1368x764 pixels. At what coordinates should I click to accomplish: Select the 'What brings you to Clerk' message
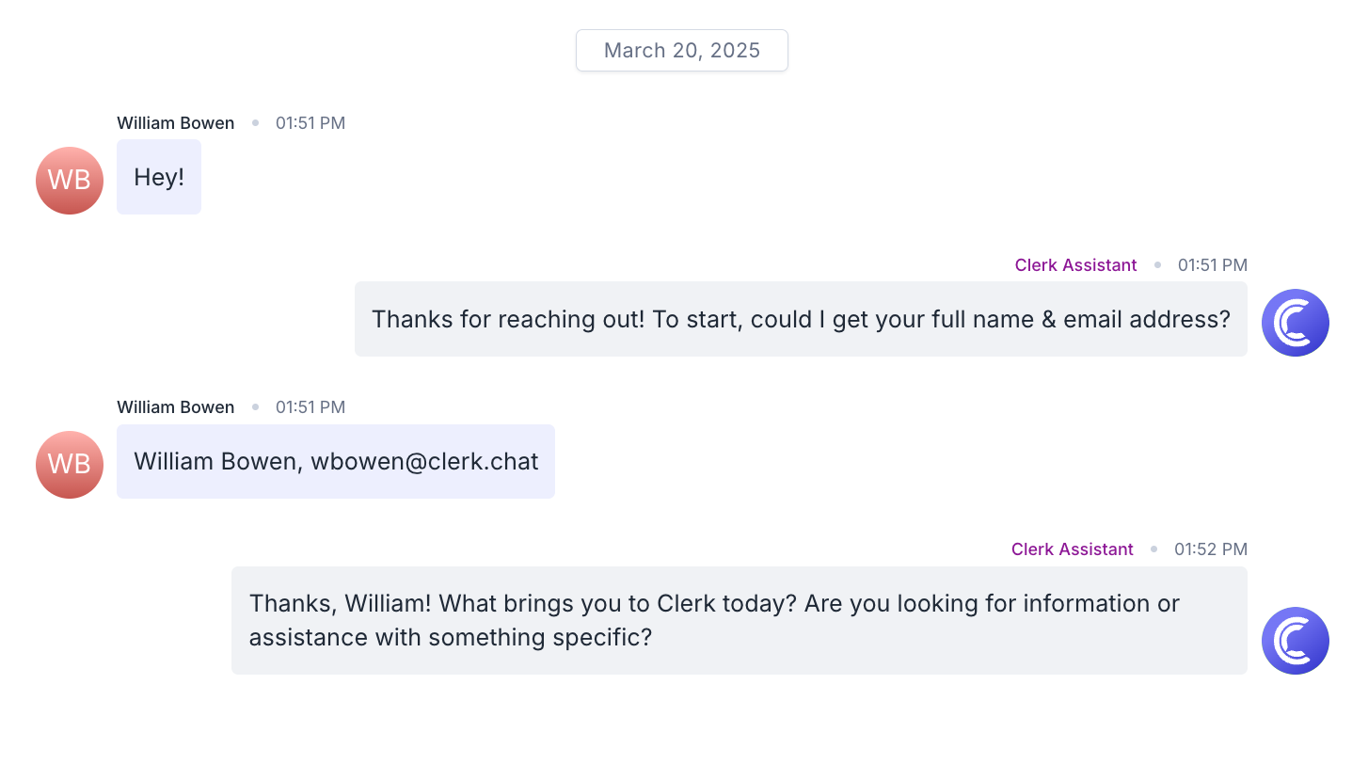coord(740,620)
